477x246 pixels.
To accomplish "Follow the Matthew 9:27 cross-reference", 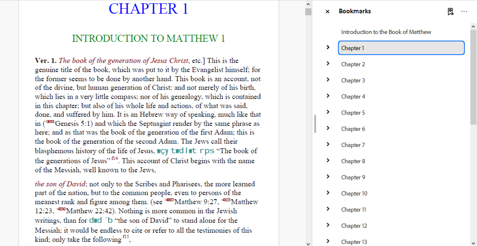I will [196, 202].
